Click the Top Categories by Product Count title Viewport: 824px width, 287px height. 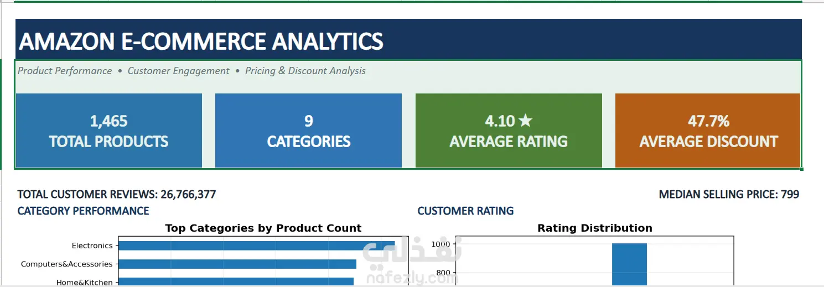[x=263, y=228]
